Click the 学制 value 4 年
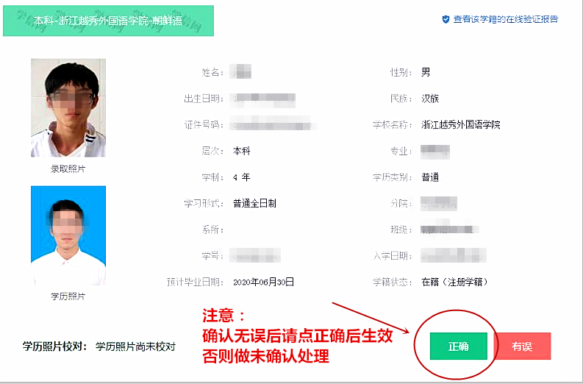Image resolution: width=583 pixels, height=384 pixels. click(x=242, y=177)
